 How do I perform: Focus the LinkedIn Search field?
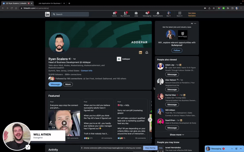click(70, 14)
